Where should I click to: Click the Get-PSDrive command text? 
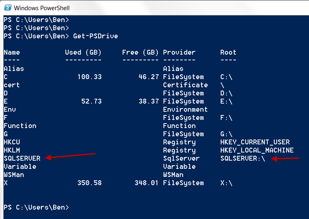pos(95,36)
